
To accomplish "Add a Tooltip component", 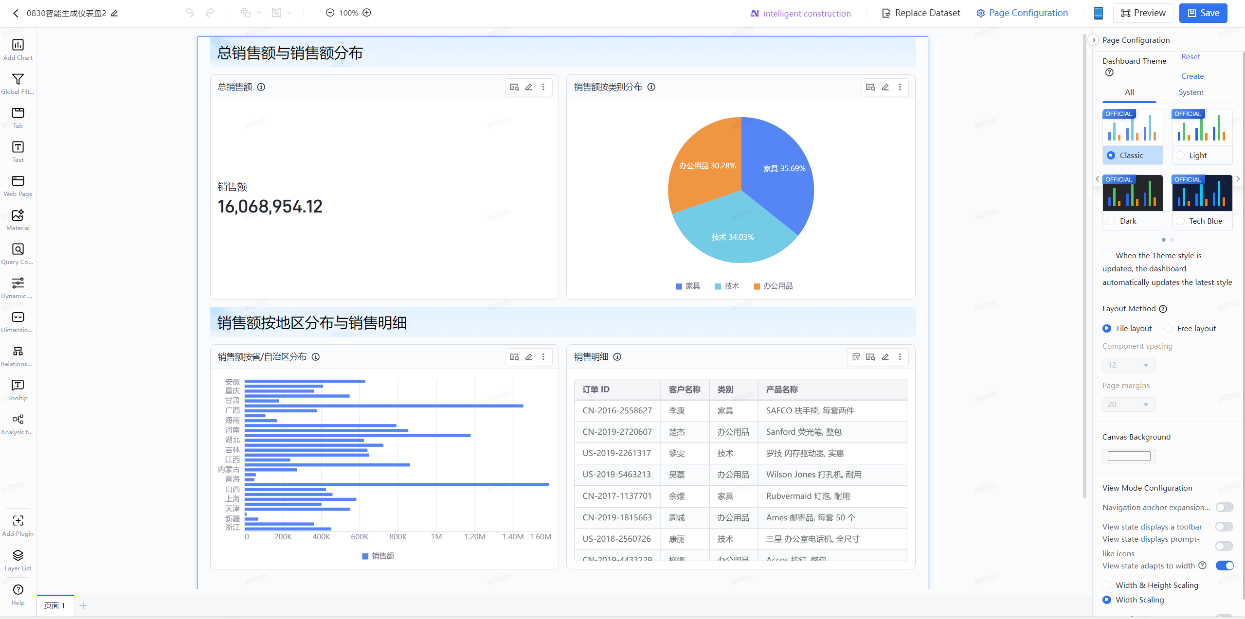I will click(x=18, y=390).
